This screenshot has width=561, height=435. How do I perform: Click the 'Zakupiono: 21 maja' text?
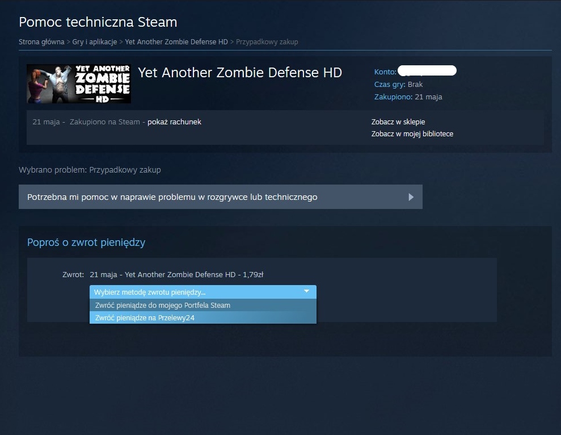tap(408, 97)
